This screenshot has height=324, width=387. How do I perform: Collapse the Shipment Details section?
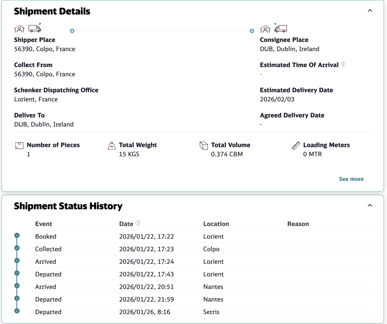370,11
